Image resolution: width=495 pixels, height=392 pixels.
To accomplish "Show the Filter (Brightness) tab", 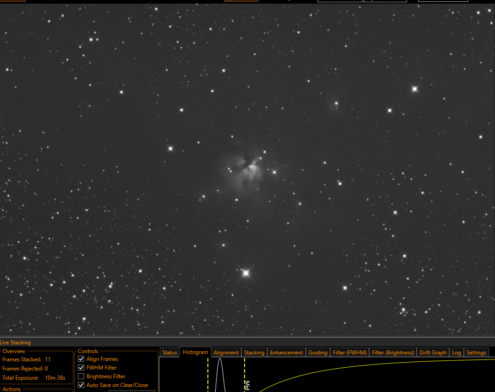I will pyautogui.click(x=393, y=353).
